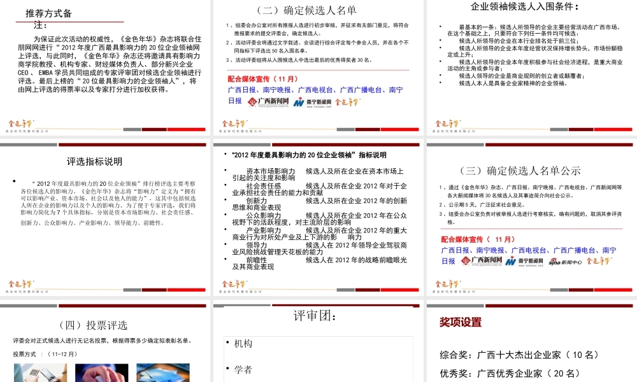The width and height of the screenshot is (637, 382).
Task: Click bullet 候选人所领导的企业在本行业排名处于前三位
Action: [x=519, y=41]
